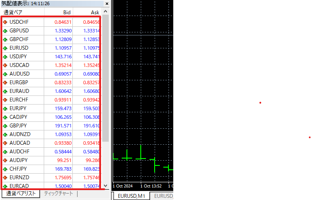Click the Market Watch vertical scrollbar thumb
This screenshot has width=311, height=200.
pos(106,78)
